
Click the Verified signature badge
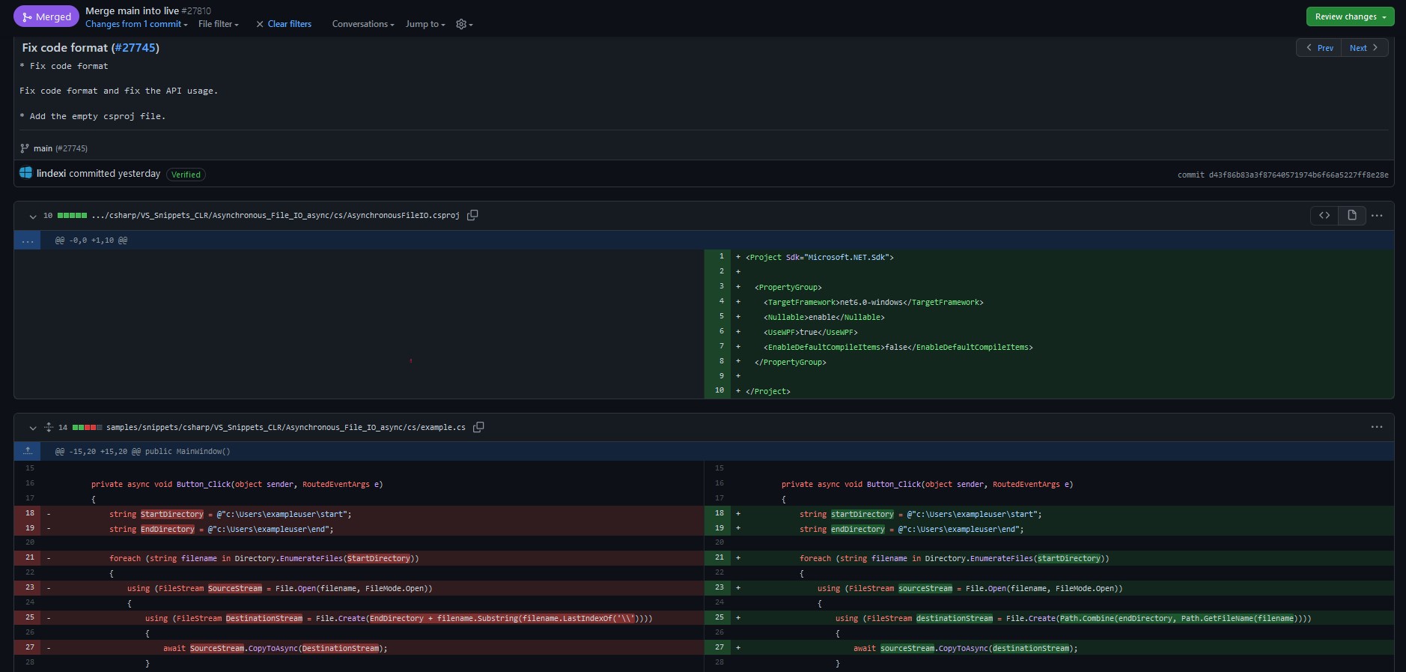tap(186, 175)
